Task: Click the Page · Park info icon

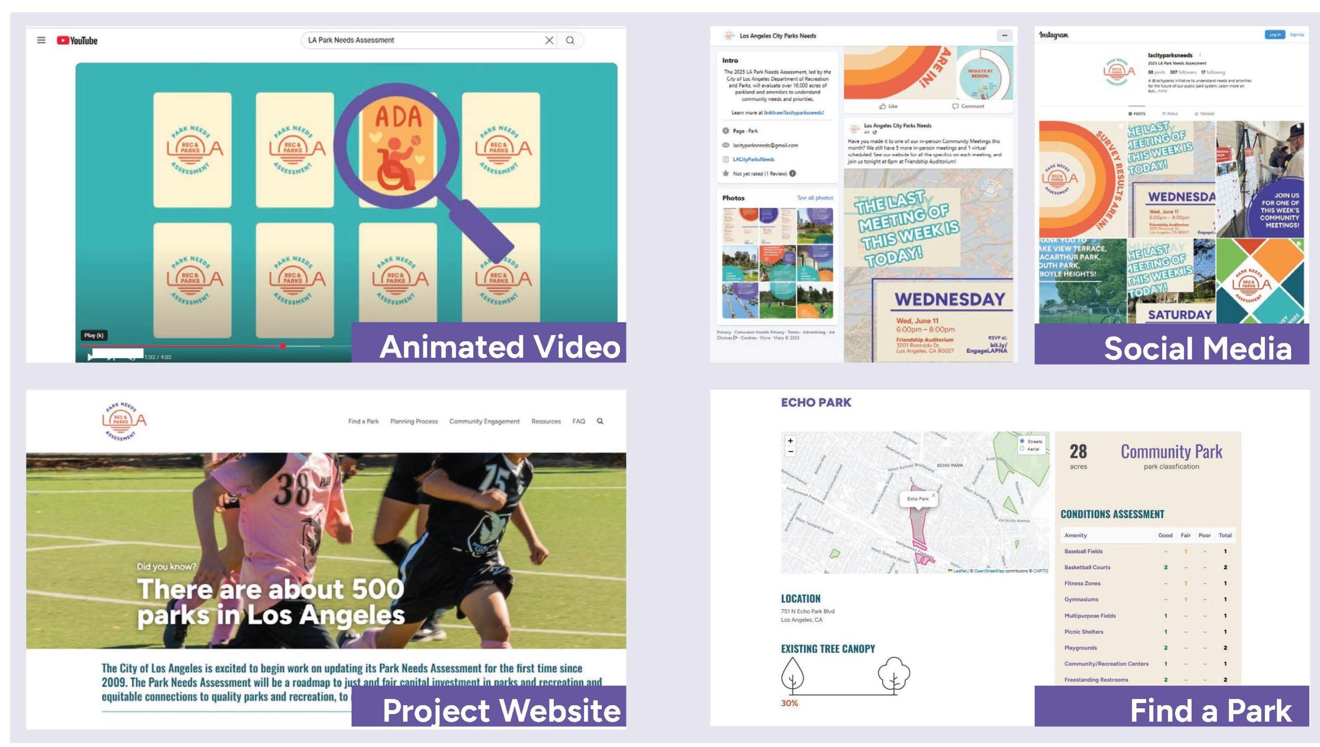Action: pos(725,131)
